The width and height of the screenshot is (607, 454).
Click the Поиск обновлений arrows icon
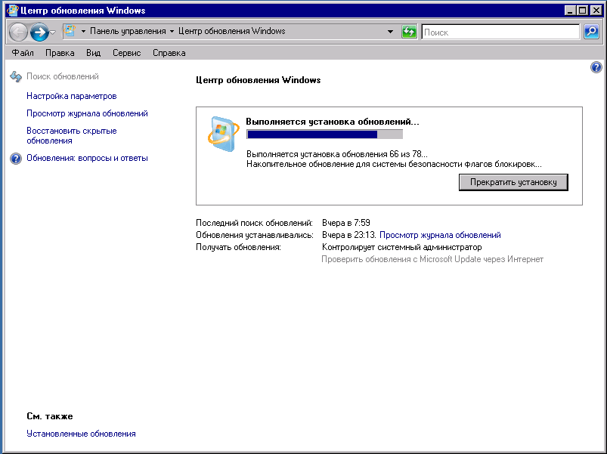16,76
